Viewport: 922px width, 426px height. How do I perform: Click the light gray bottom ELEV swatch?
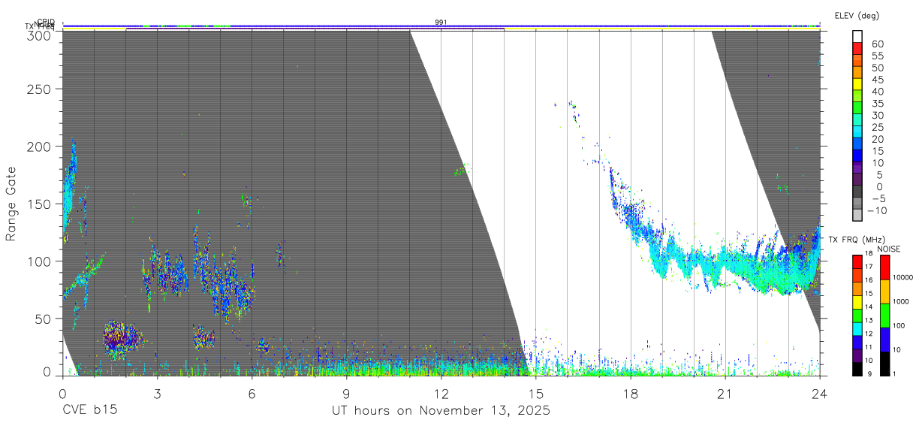(x=858, y=214)
